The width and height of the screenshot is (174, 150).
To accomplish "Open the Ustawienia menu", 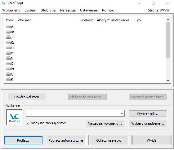I will point(89,10).
